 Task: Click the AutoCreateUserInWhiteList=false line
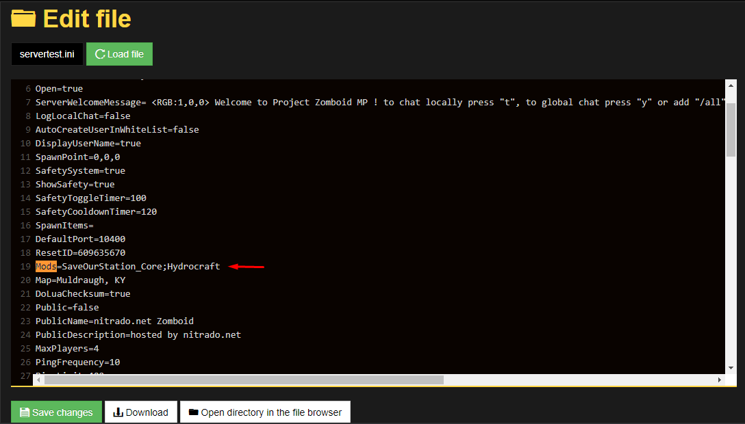click(117, 130)
